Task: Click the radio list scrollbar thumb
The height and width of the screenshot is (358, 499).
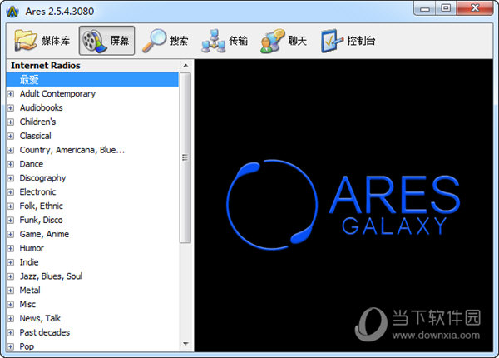Action: coord(185,157)
